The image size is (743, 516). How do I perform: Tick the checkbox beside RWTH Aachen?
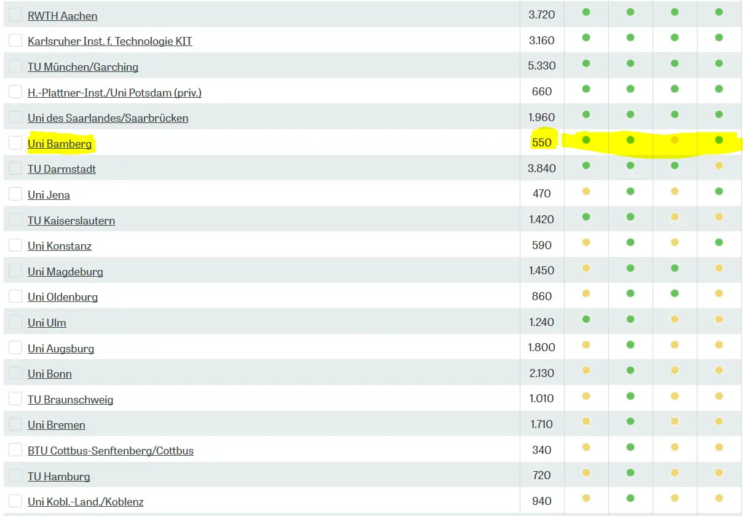click(15, 15)
